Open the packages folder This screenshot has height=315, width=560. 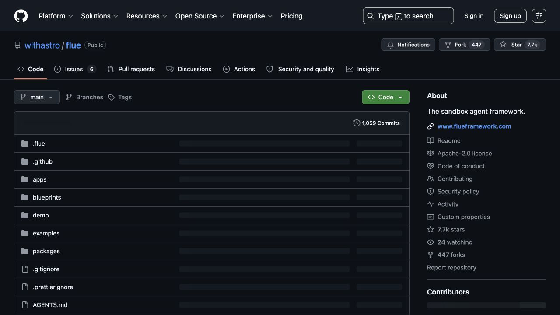46,251
